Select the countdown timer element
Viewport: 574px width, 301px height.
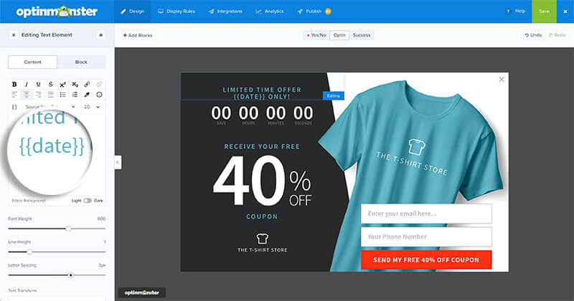pyautogui.click(x=262, y=115)
